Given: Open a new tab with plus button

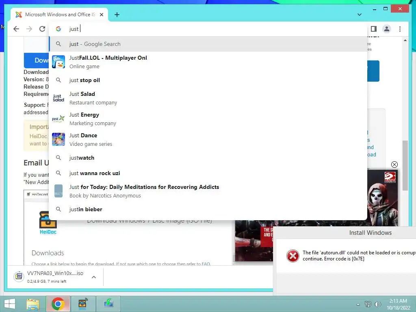Looking at the screenshot, I should tap(117, 15).
